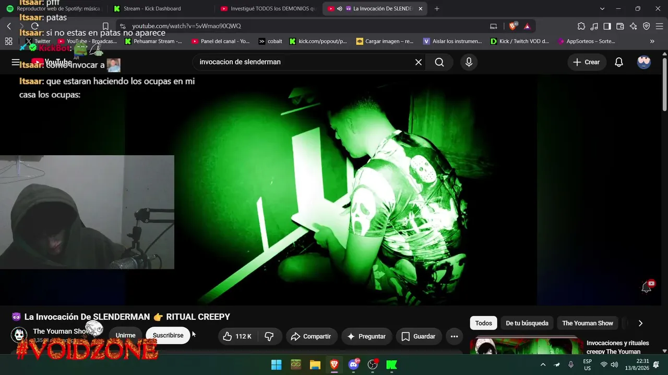Bookmark this page with the bookmark icon

tap(105, 26)
